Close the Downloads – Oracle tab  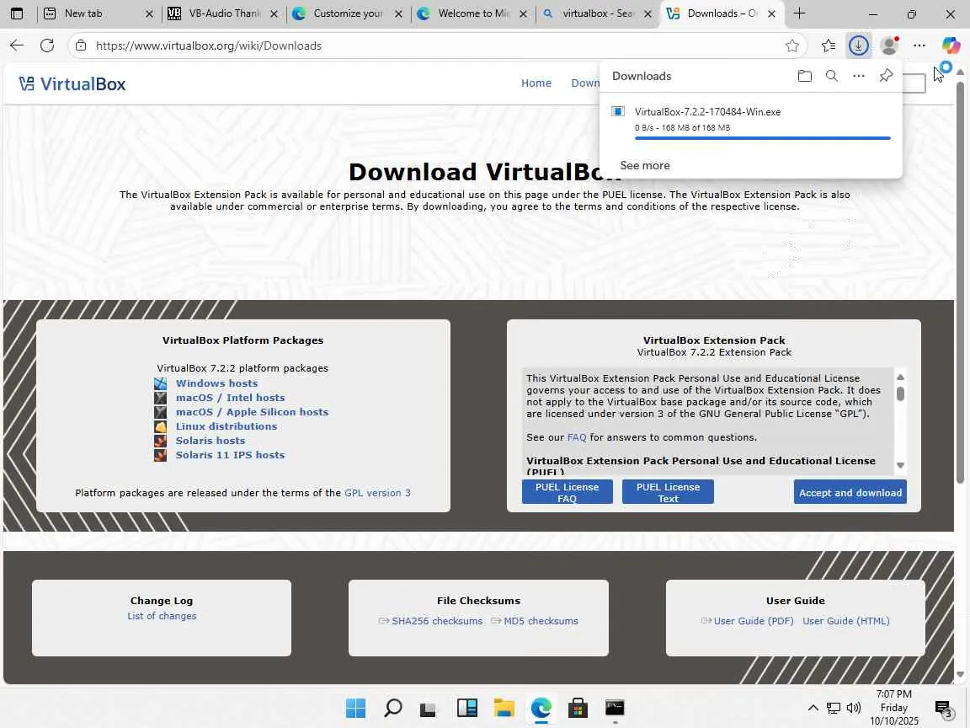[x=771, y=13]
